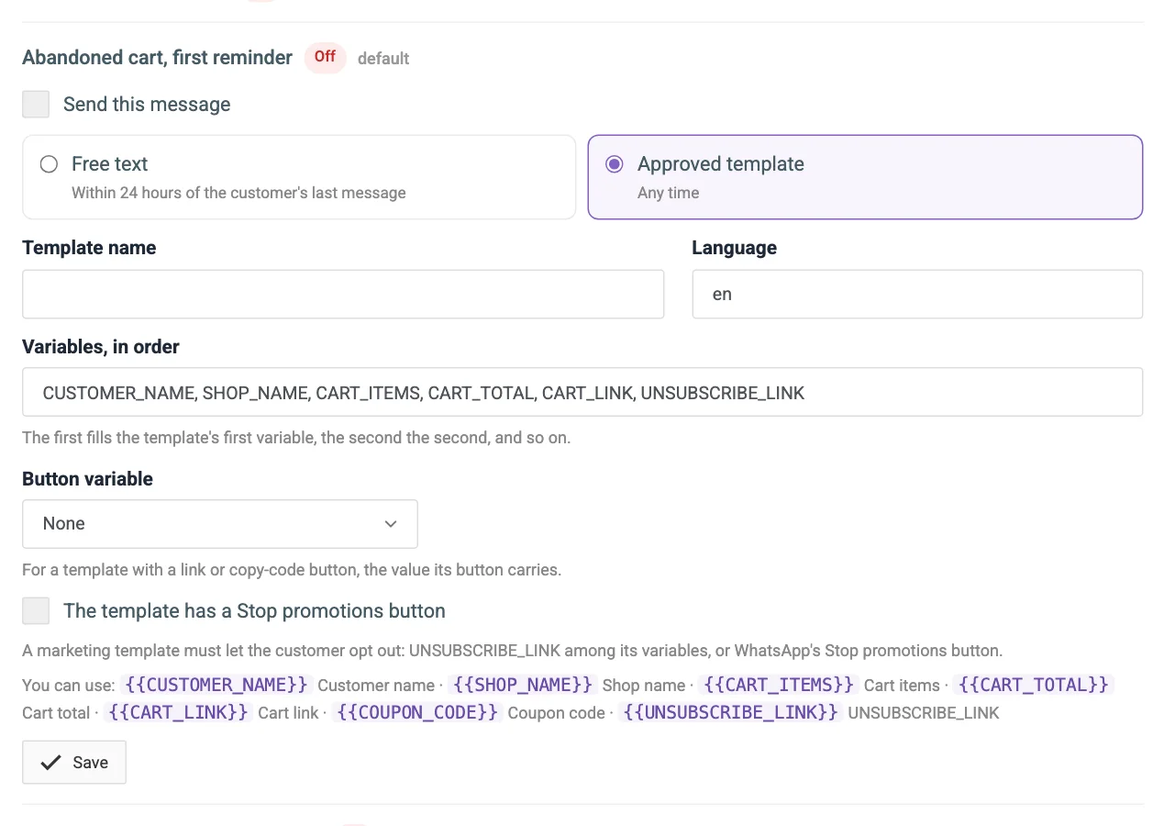Screen dimensions: 1164x826
Task: Click the Template name label
Action: tap(89, 248)
